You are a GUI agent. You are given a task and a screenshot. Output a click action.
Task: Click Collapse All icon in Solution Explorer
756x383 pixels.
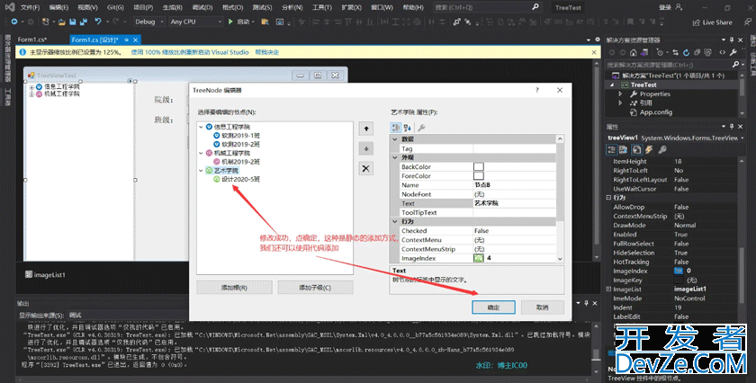click(x=697, y=52)
